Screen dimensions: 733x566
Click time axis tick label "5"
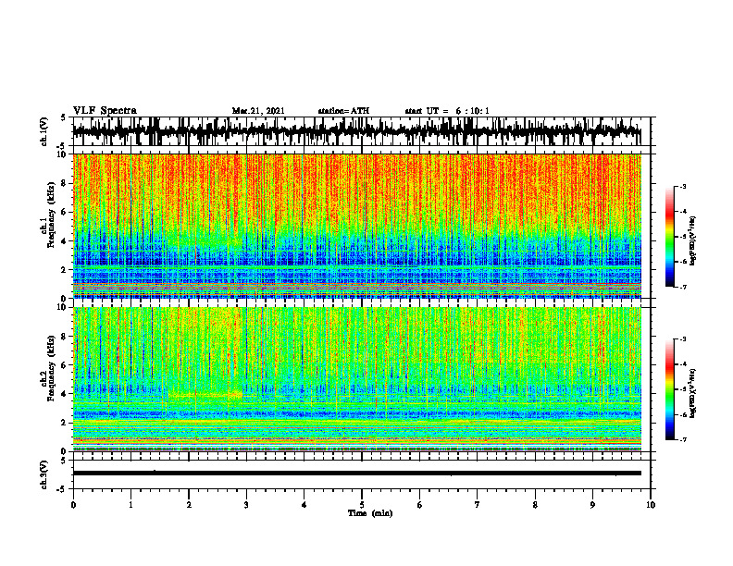362,505
